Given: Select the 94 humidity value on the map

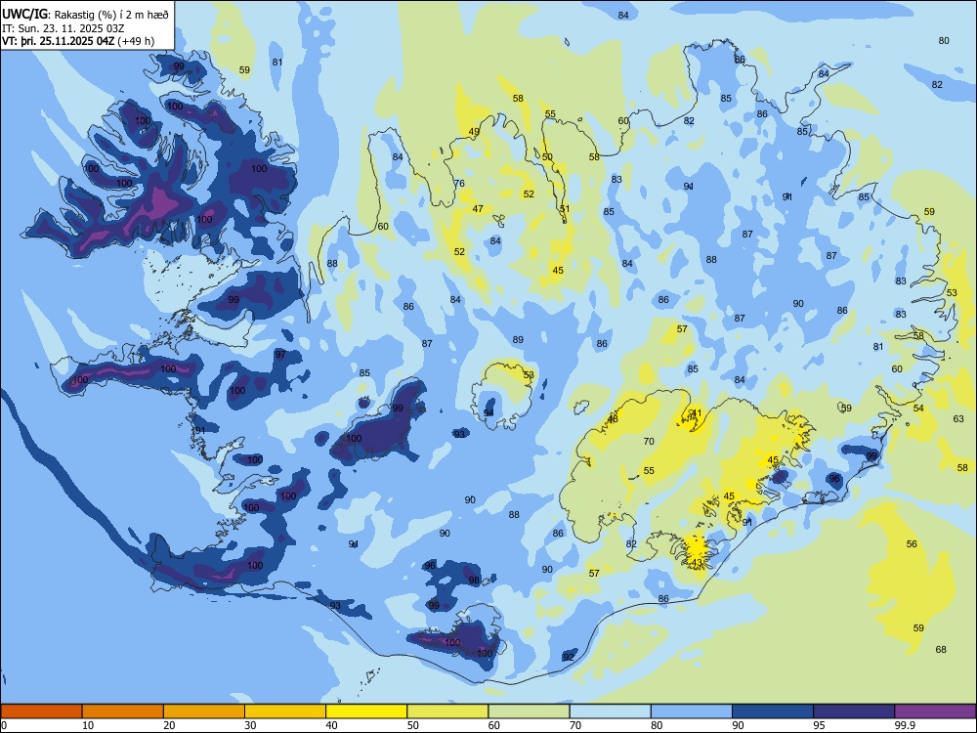Looking at the screenshot, I should [488, 413].
